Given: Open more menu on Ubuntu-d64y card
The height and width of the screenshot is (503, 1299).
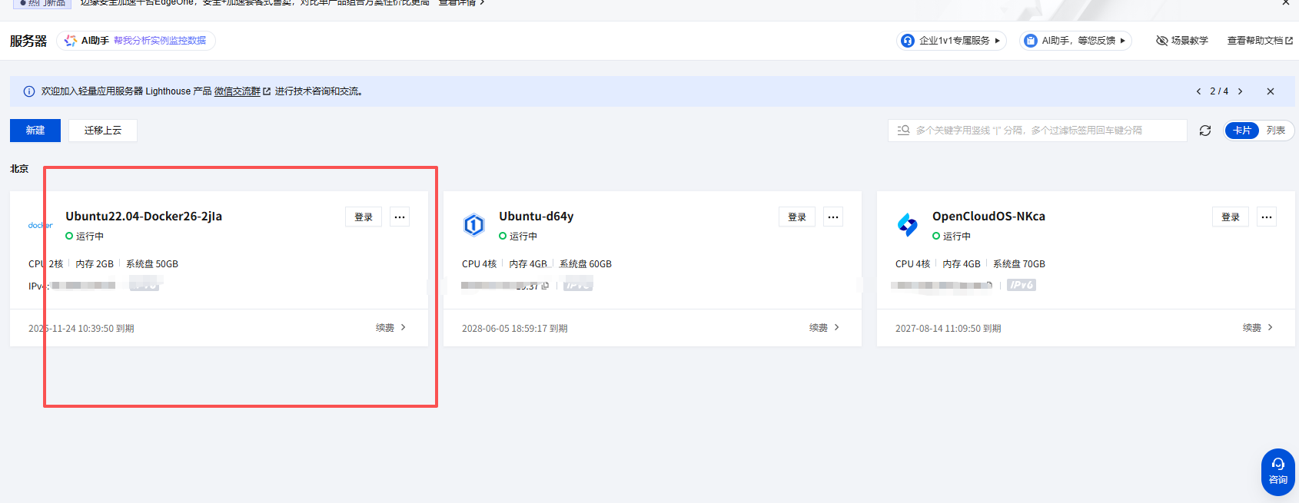Looking at the screenshot, I should coord(833,217).
